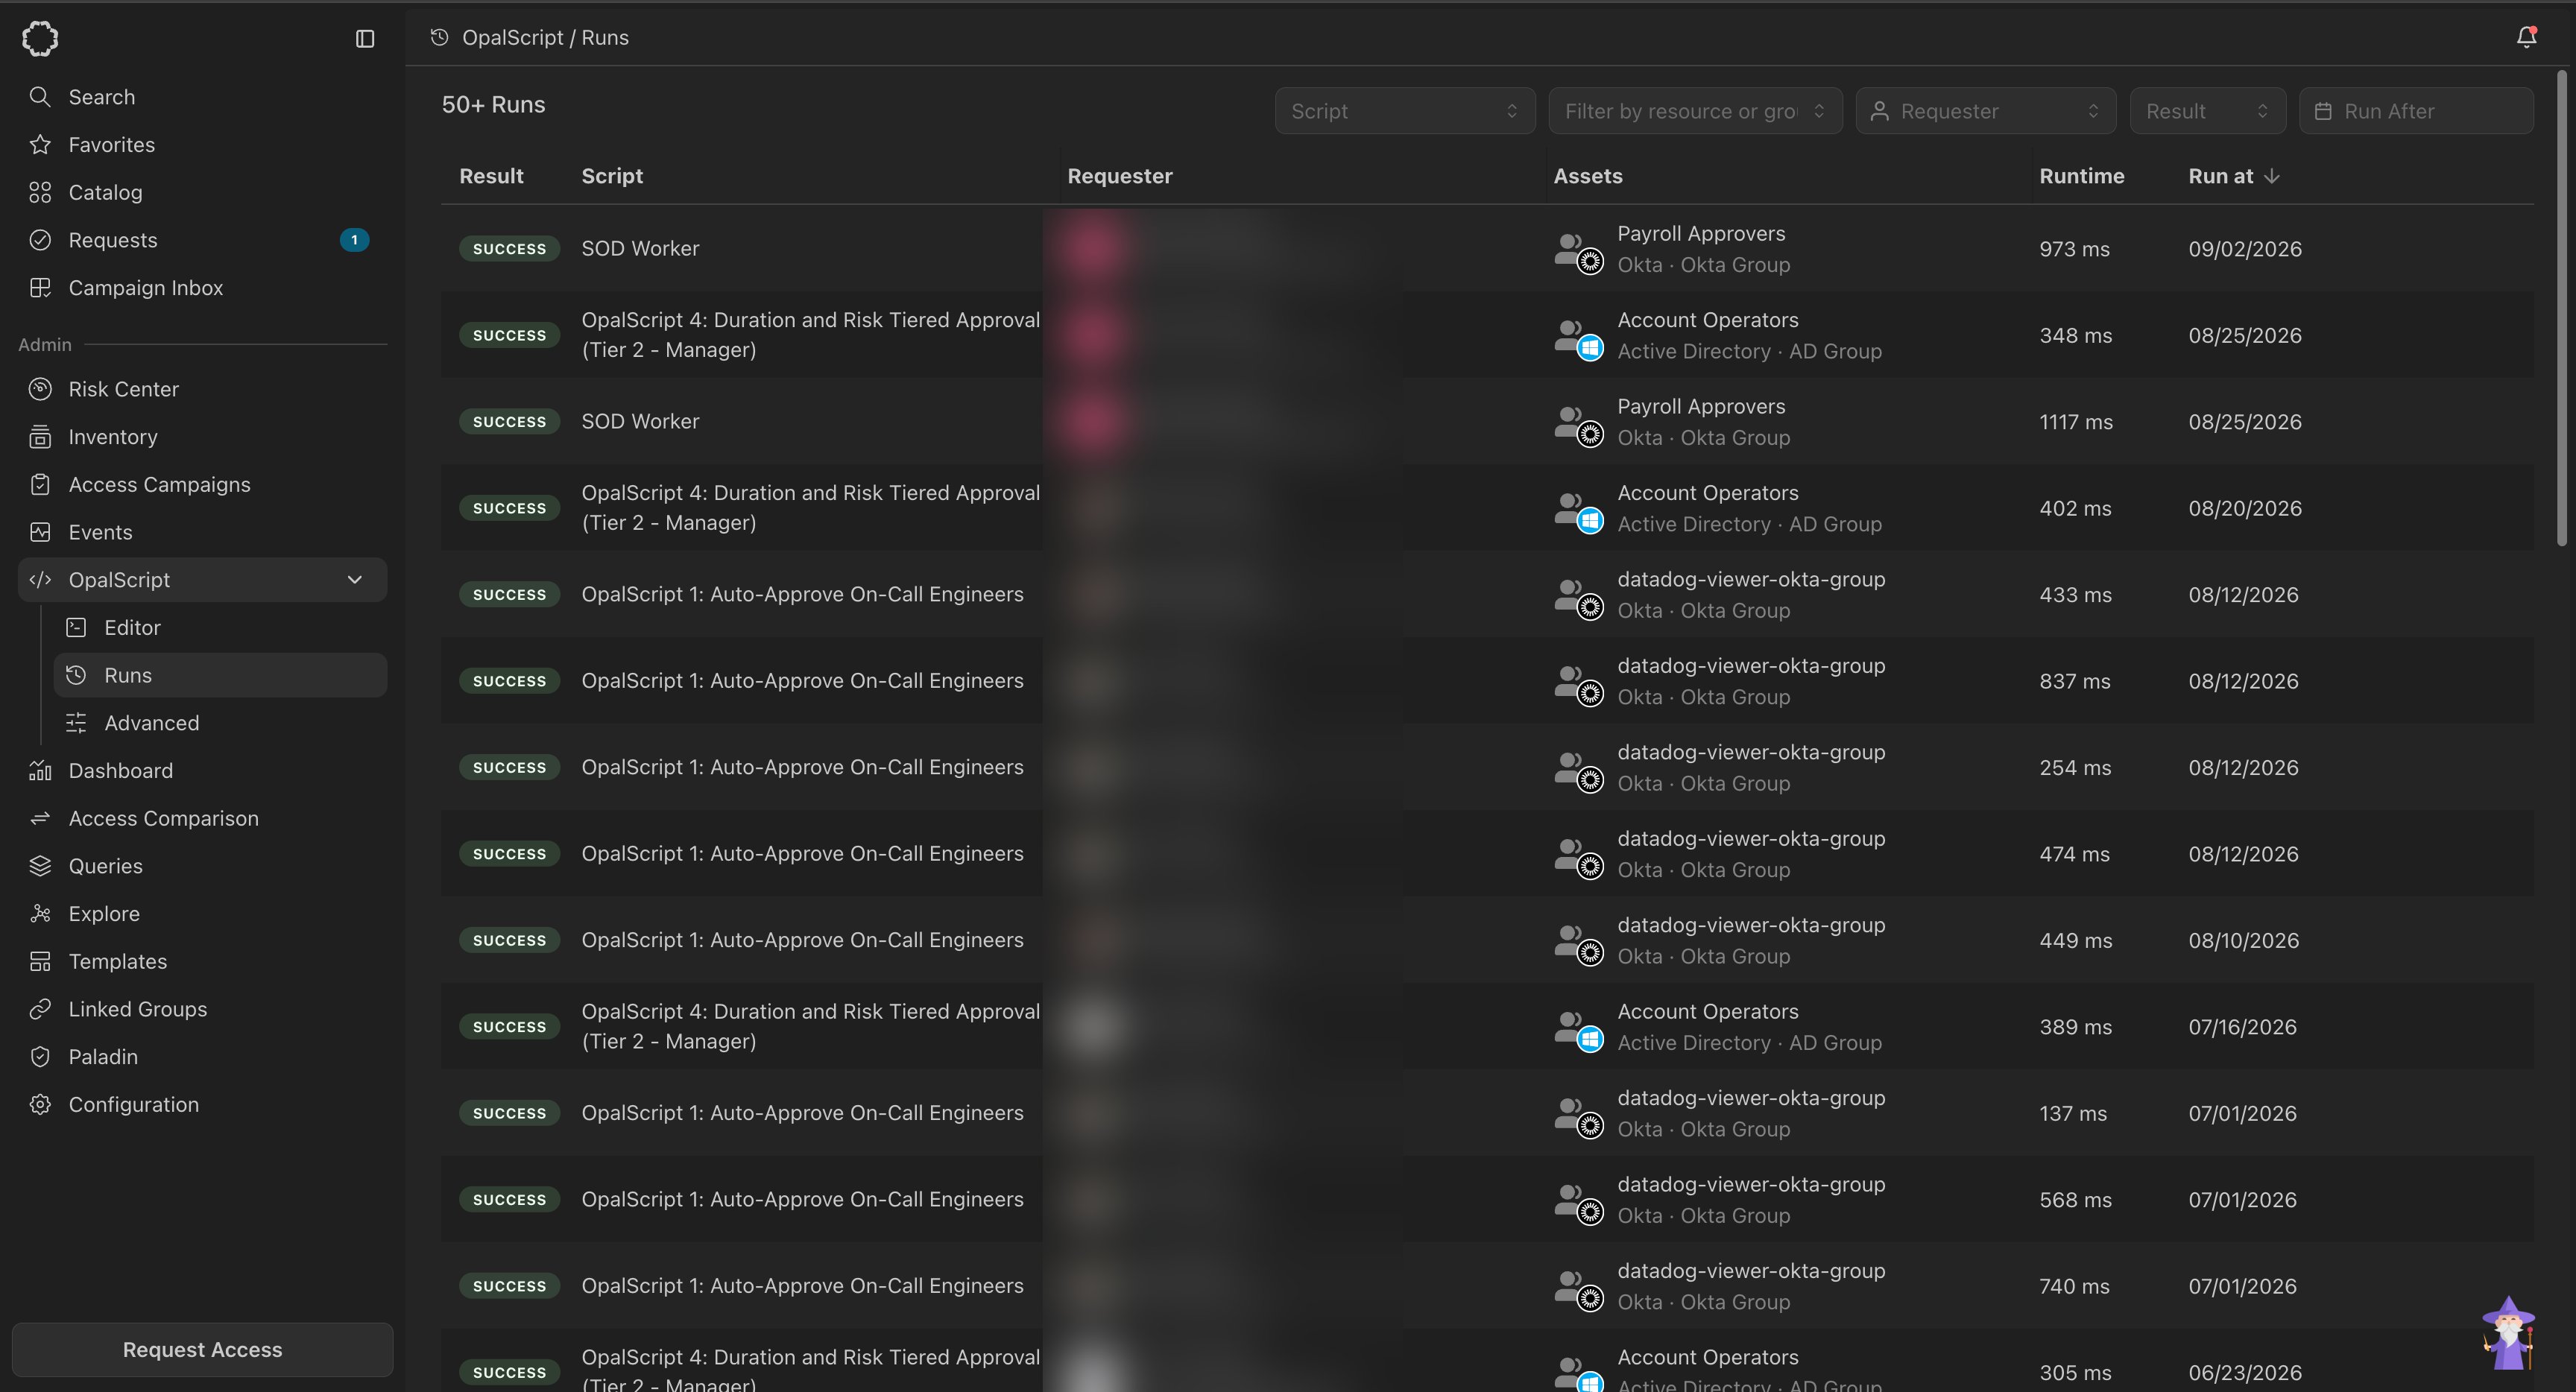Click the AD group icon in 348 ms row
The image size is (2576, 1392).
tap(1579, 338)
